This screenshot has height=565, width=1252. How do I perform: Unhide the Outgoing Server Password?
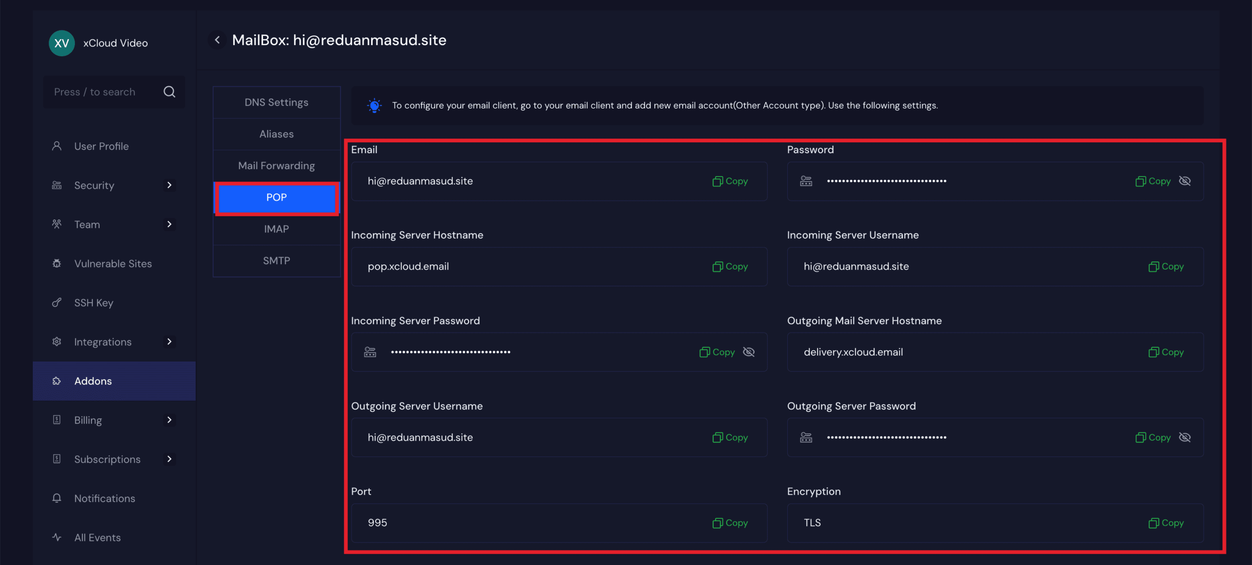1185,437
